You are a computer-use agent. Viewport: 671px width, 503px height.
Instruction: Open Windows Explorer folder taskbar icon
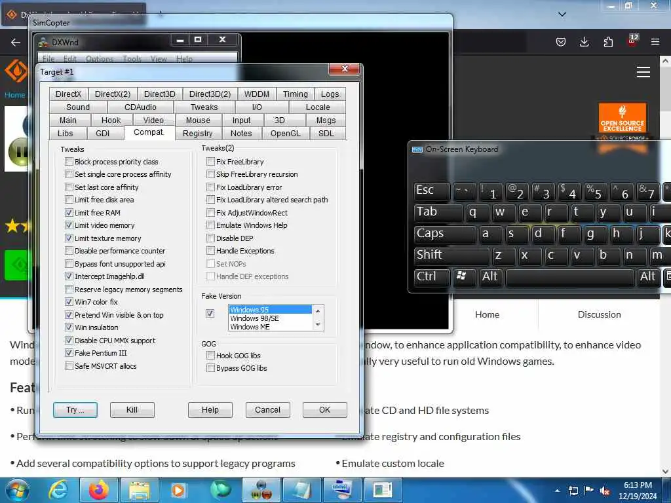click(x=140, y=490)
